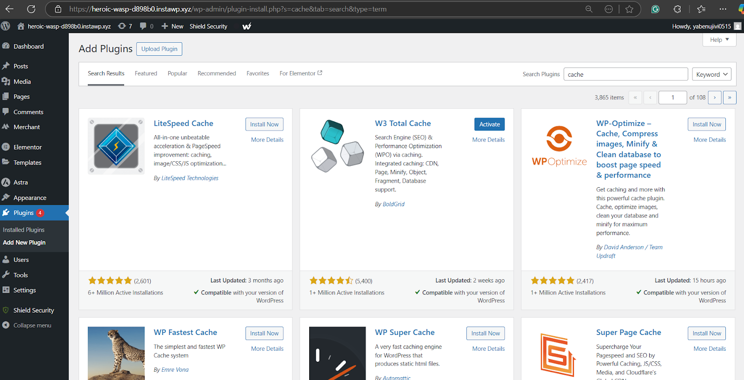Jump to last page of results

(x=730, y=98)
